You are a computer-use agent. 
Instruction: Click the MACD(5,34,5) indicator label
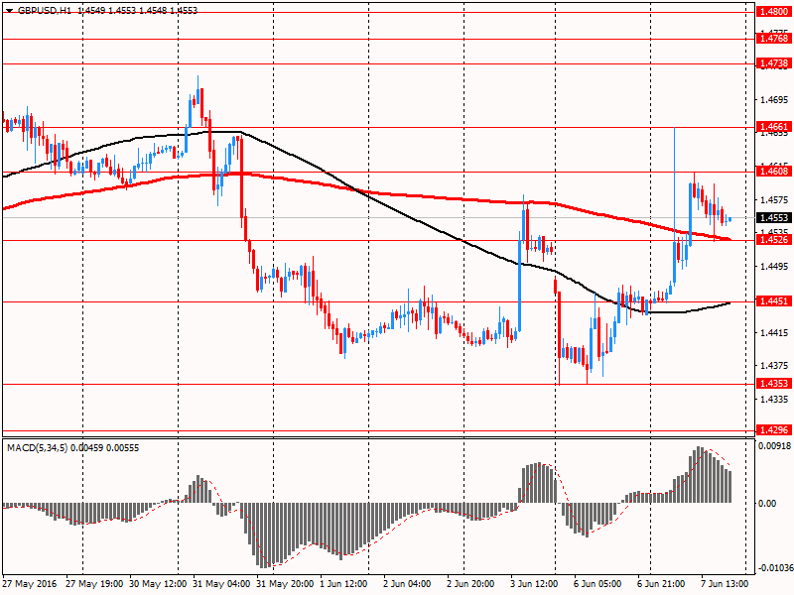pyautogui.click(x=37, y=448)
